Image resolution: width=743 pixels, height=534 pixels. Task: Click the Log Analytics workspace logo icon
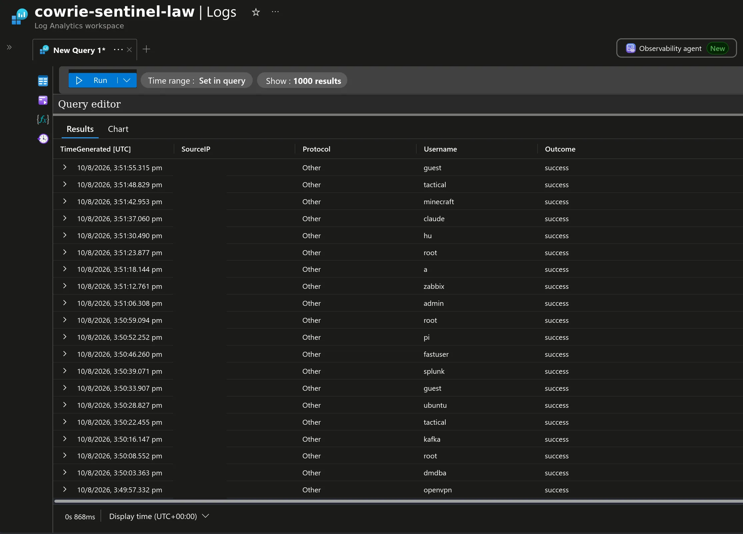19,17
